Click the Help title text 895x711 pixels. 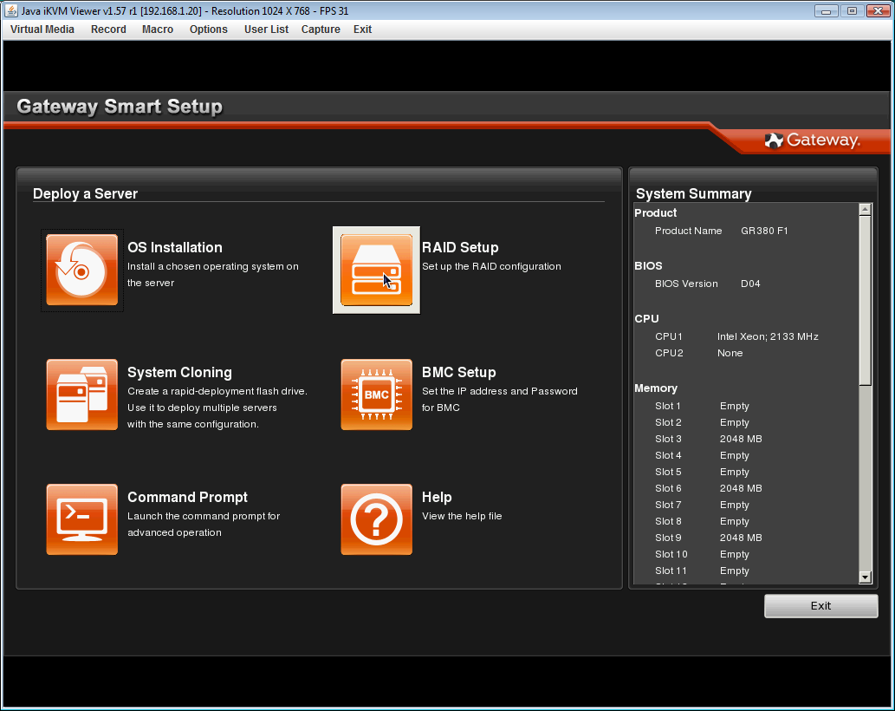(x=437, y=497)
